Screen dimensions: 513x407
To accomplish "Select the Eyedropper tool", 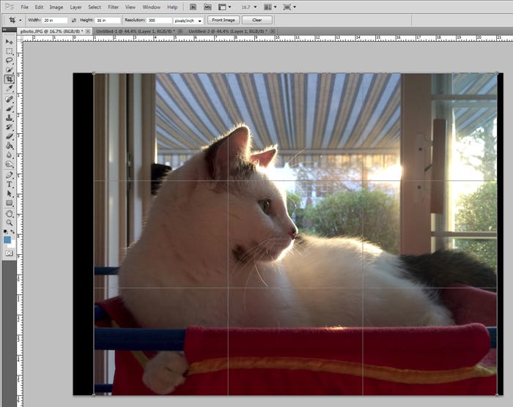I will (9, 89).
